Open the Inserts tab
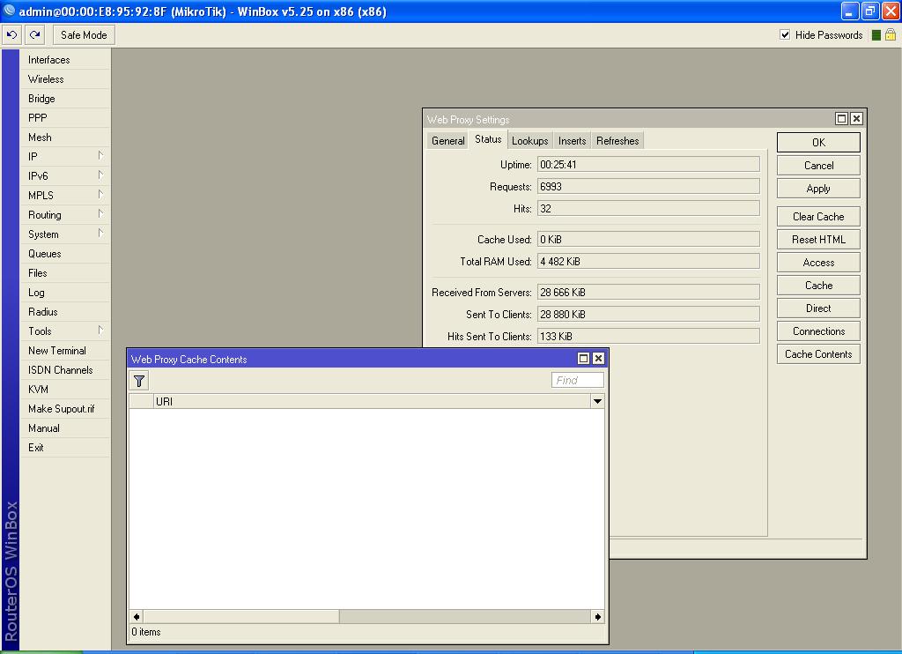 point(572,141)
